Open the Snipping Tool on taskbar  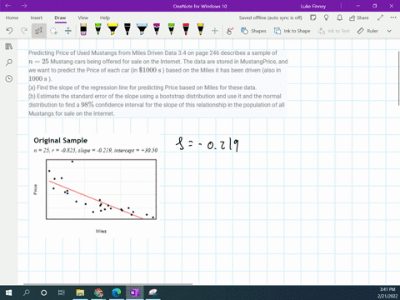[x=152, y=292]
